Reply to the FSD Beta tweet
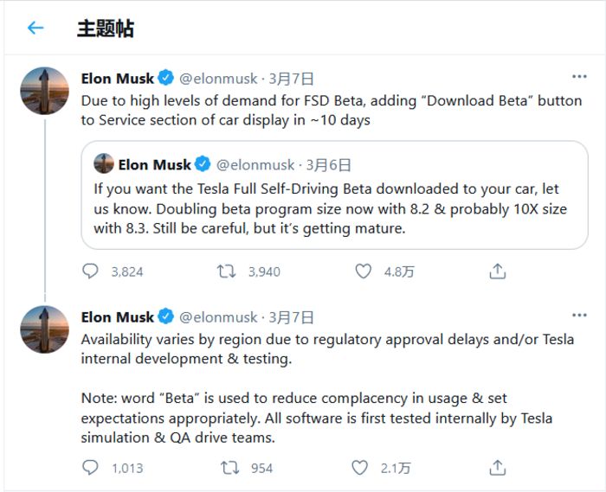The height and width of the screenshot is (492, 606). (x=91, y=272)
